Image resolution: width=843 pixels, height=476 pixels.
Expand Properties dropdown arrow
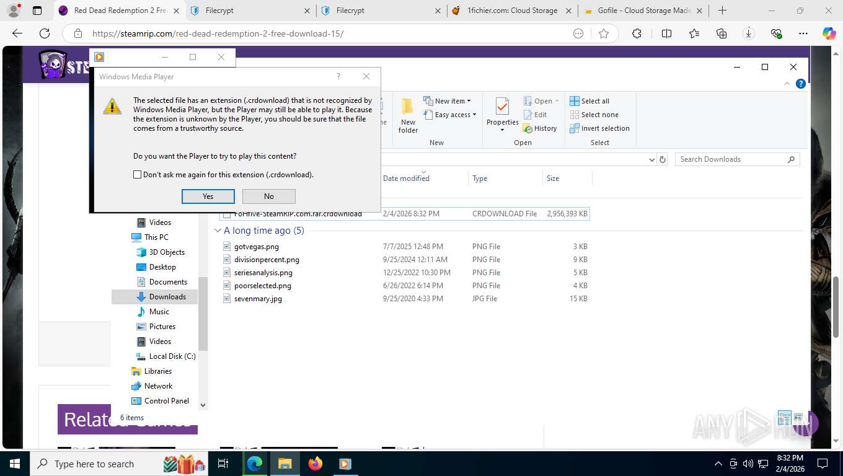pyautogui.click(x=502, y=130)
